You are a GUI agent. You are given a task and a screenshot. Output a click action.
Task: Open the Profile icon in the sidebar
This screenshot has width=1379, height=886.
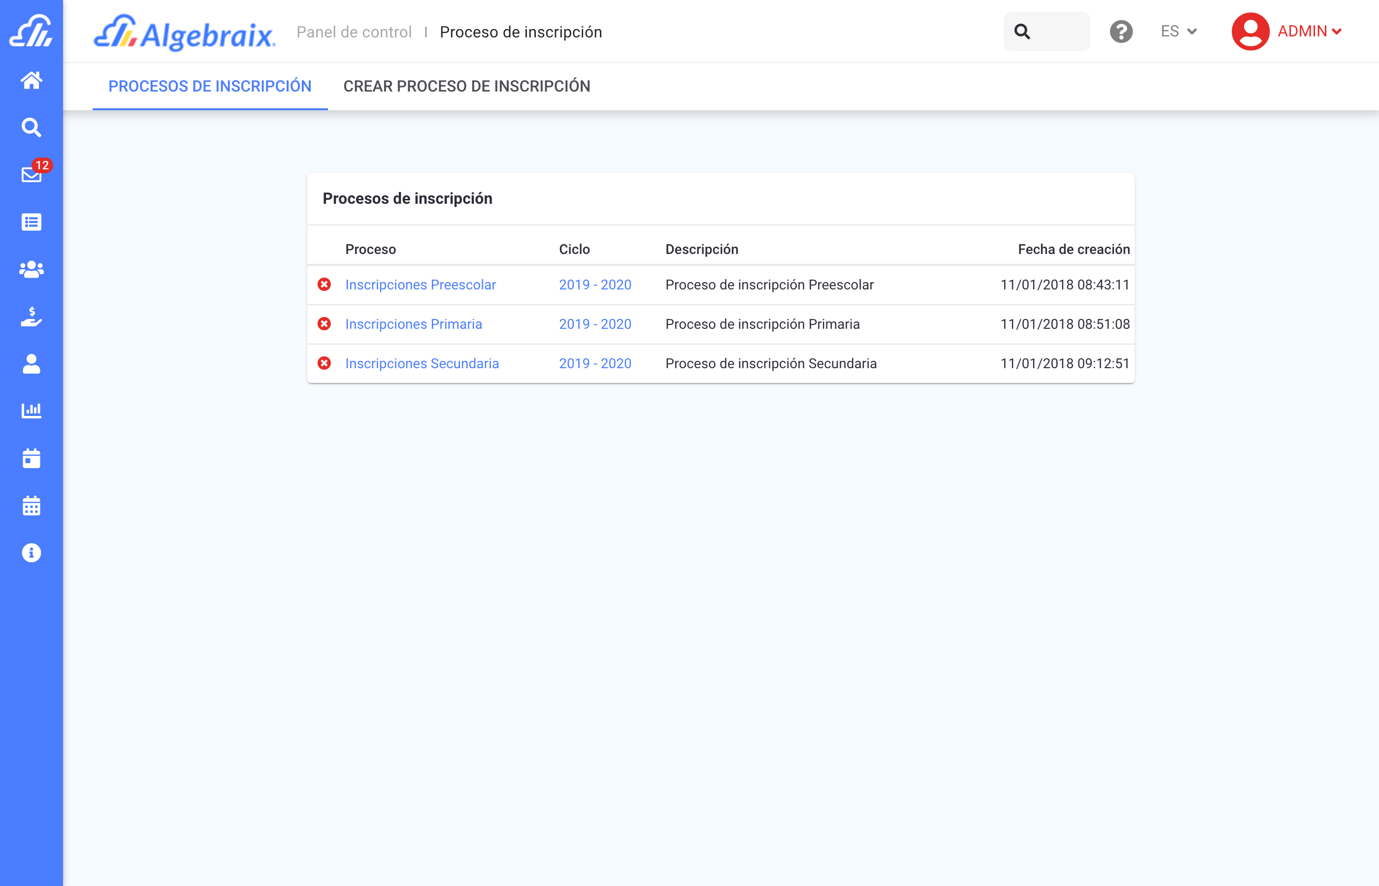32,364
